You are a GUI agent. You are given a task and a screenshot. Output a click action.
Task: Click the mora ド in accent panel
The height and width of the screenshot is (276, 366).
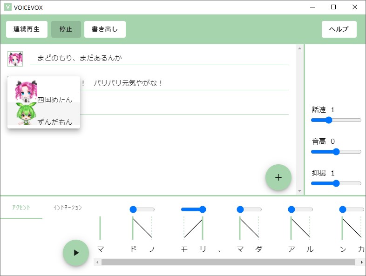[x=133, y=249]
